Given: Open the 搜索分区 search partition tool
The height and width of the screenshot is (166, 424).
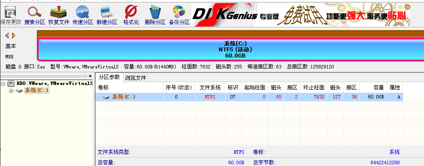Looking at the screenshot, I should point(35,16).
